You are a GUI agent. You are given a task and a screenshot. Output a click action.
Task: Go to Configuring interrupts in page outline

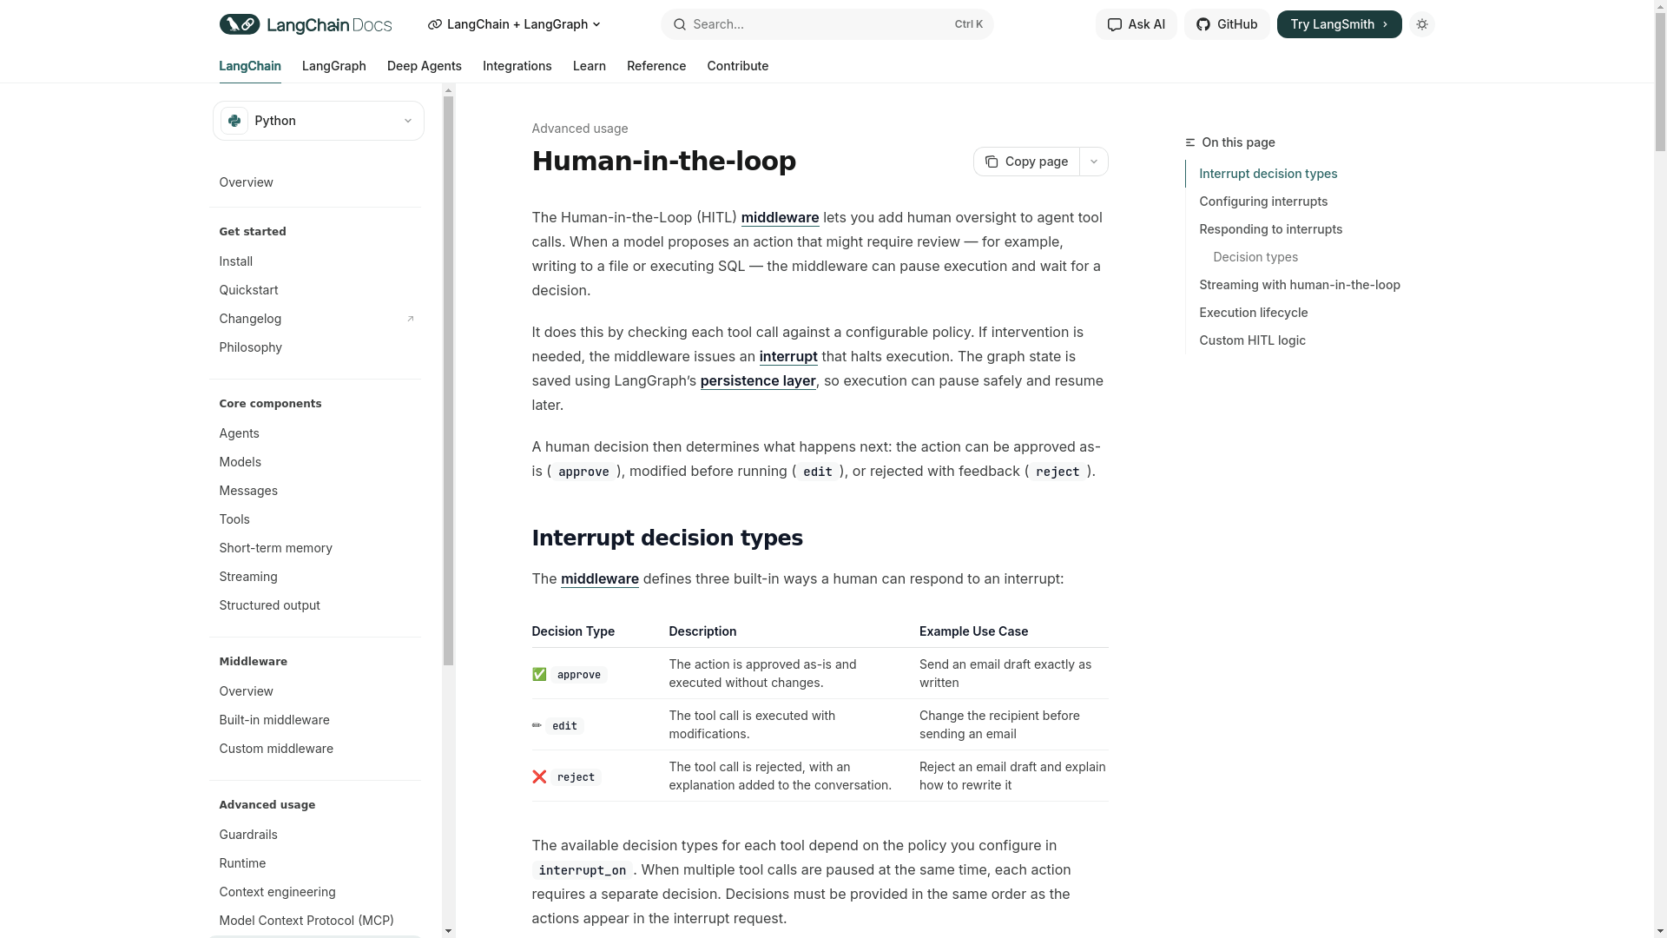click(1263, 201)
